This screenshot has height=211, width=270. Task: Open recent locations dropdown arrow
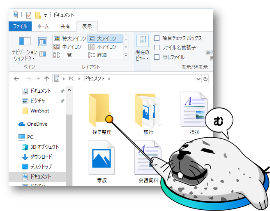pyautogui.click(x=38, y=79)
